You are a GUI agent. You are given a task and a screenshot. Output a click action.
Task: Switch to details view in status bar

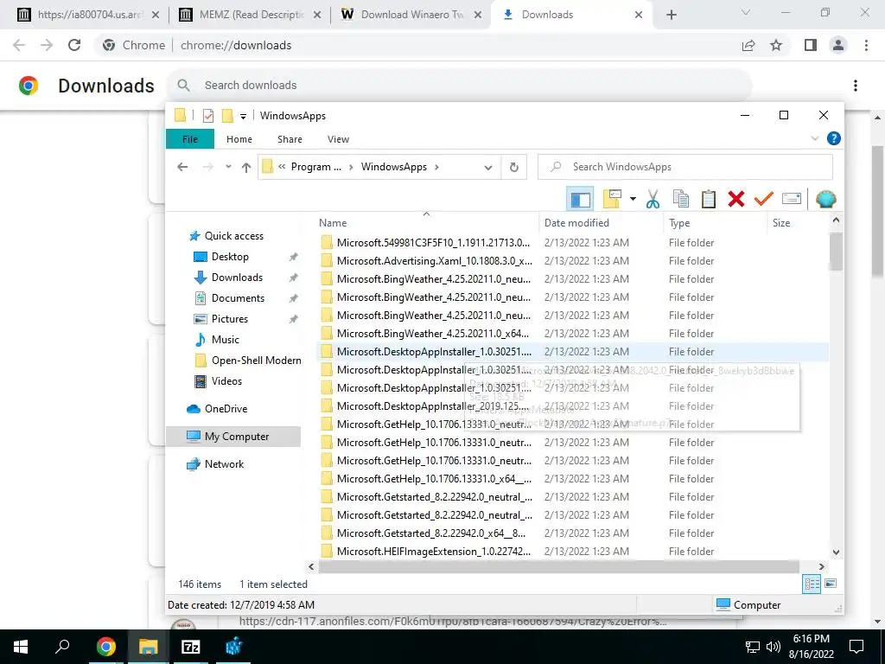[812, 584]
